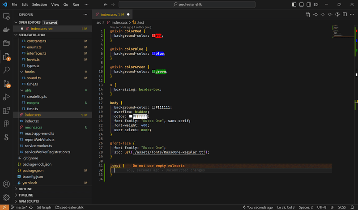Image resolution: width=358 pixels, height=210 pixels.
Task: Change UTF-8 encoding in status bar
Action: point(321,207)
